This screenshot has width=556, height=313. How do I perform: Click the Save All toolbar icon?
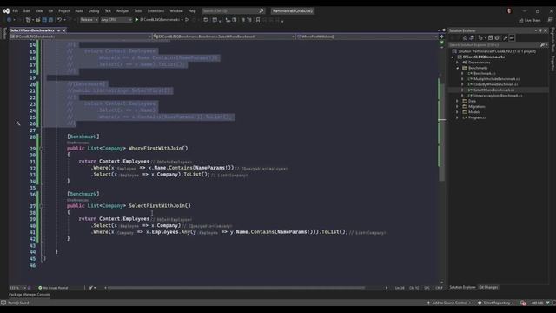(50, 20)
